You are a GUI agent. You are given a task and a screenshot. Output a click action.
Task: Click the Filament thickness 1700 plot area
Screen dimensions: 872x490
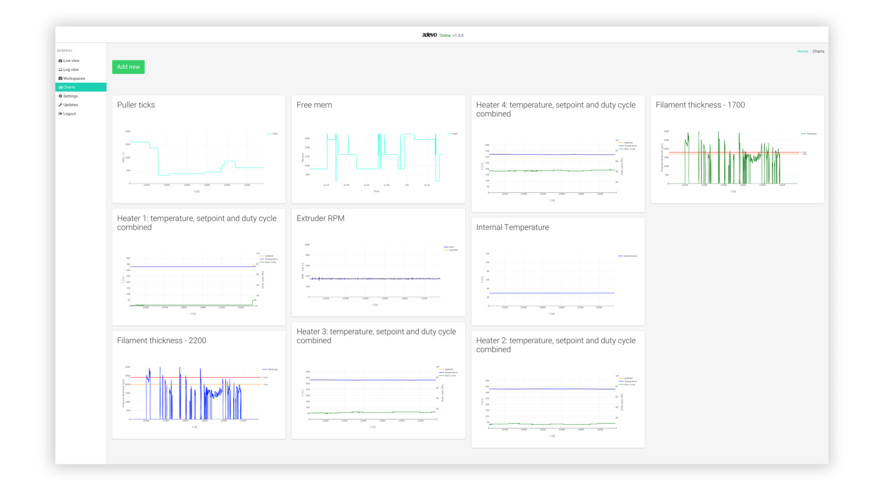pyautogui.click(x=734, y=157)
